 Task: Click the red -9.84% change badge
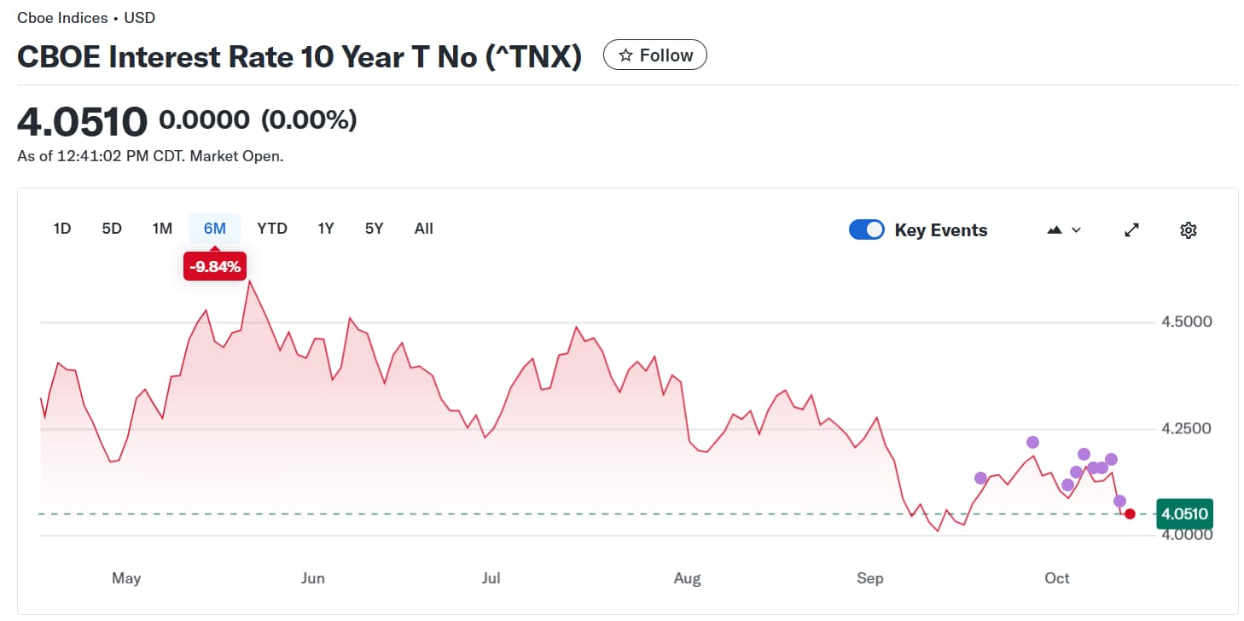(x=215, y=267)
